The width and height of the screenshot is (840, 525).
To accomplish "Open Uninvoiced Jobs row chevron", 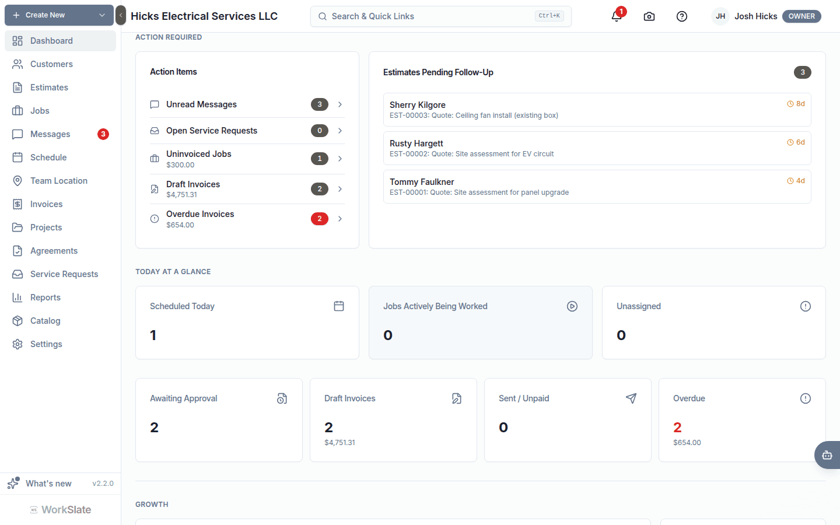I will click(340, 159).
